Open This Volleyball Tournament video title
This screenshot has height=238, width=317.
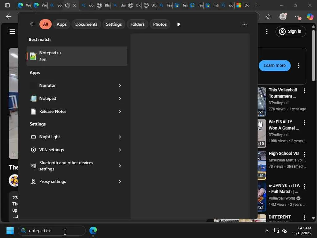coord(283,93)
